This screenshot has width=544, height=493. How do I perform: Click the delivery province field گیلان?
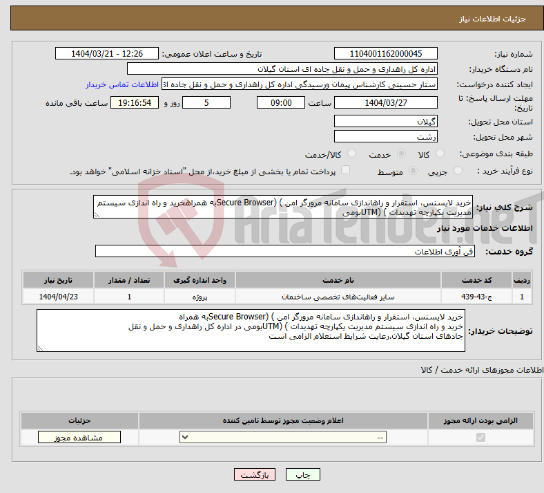tap(385, 121)
